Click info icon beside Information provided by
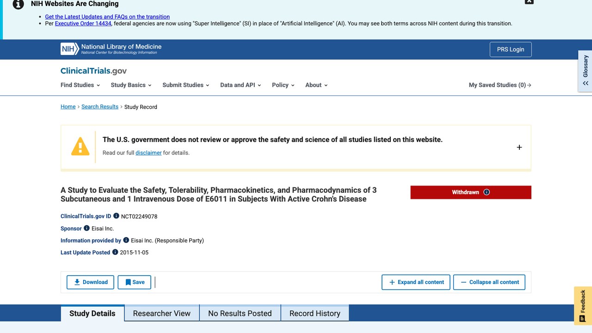Screen dimensions: 592x333 tap(126, 240)
